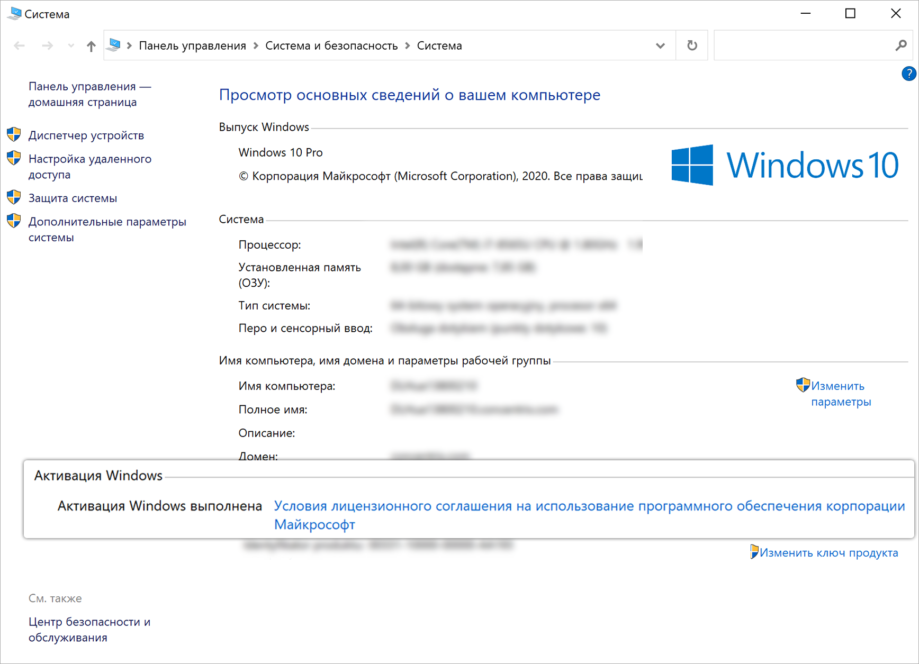The image size is (919, 664).
Task: Select 'Активация Windows выполнена' text
Action: (160, 506)
